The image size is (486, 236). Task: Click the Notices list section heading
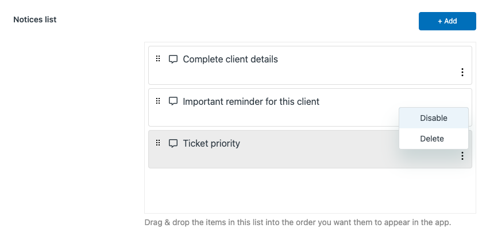(34, 19)
